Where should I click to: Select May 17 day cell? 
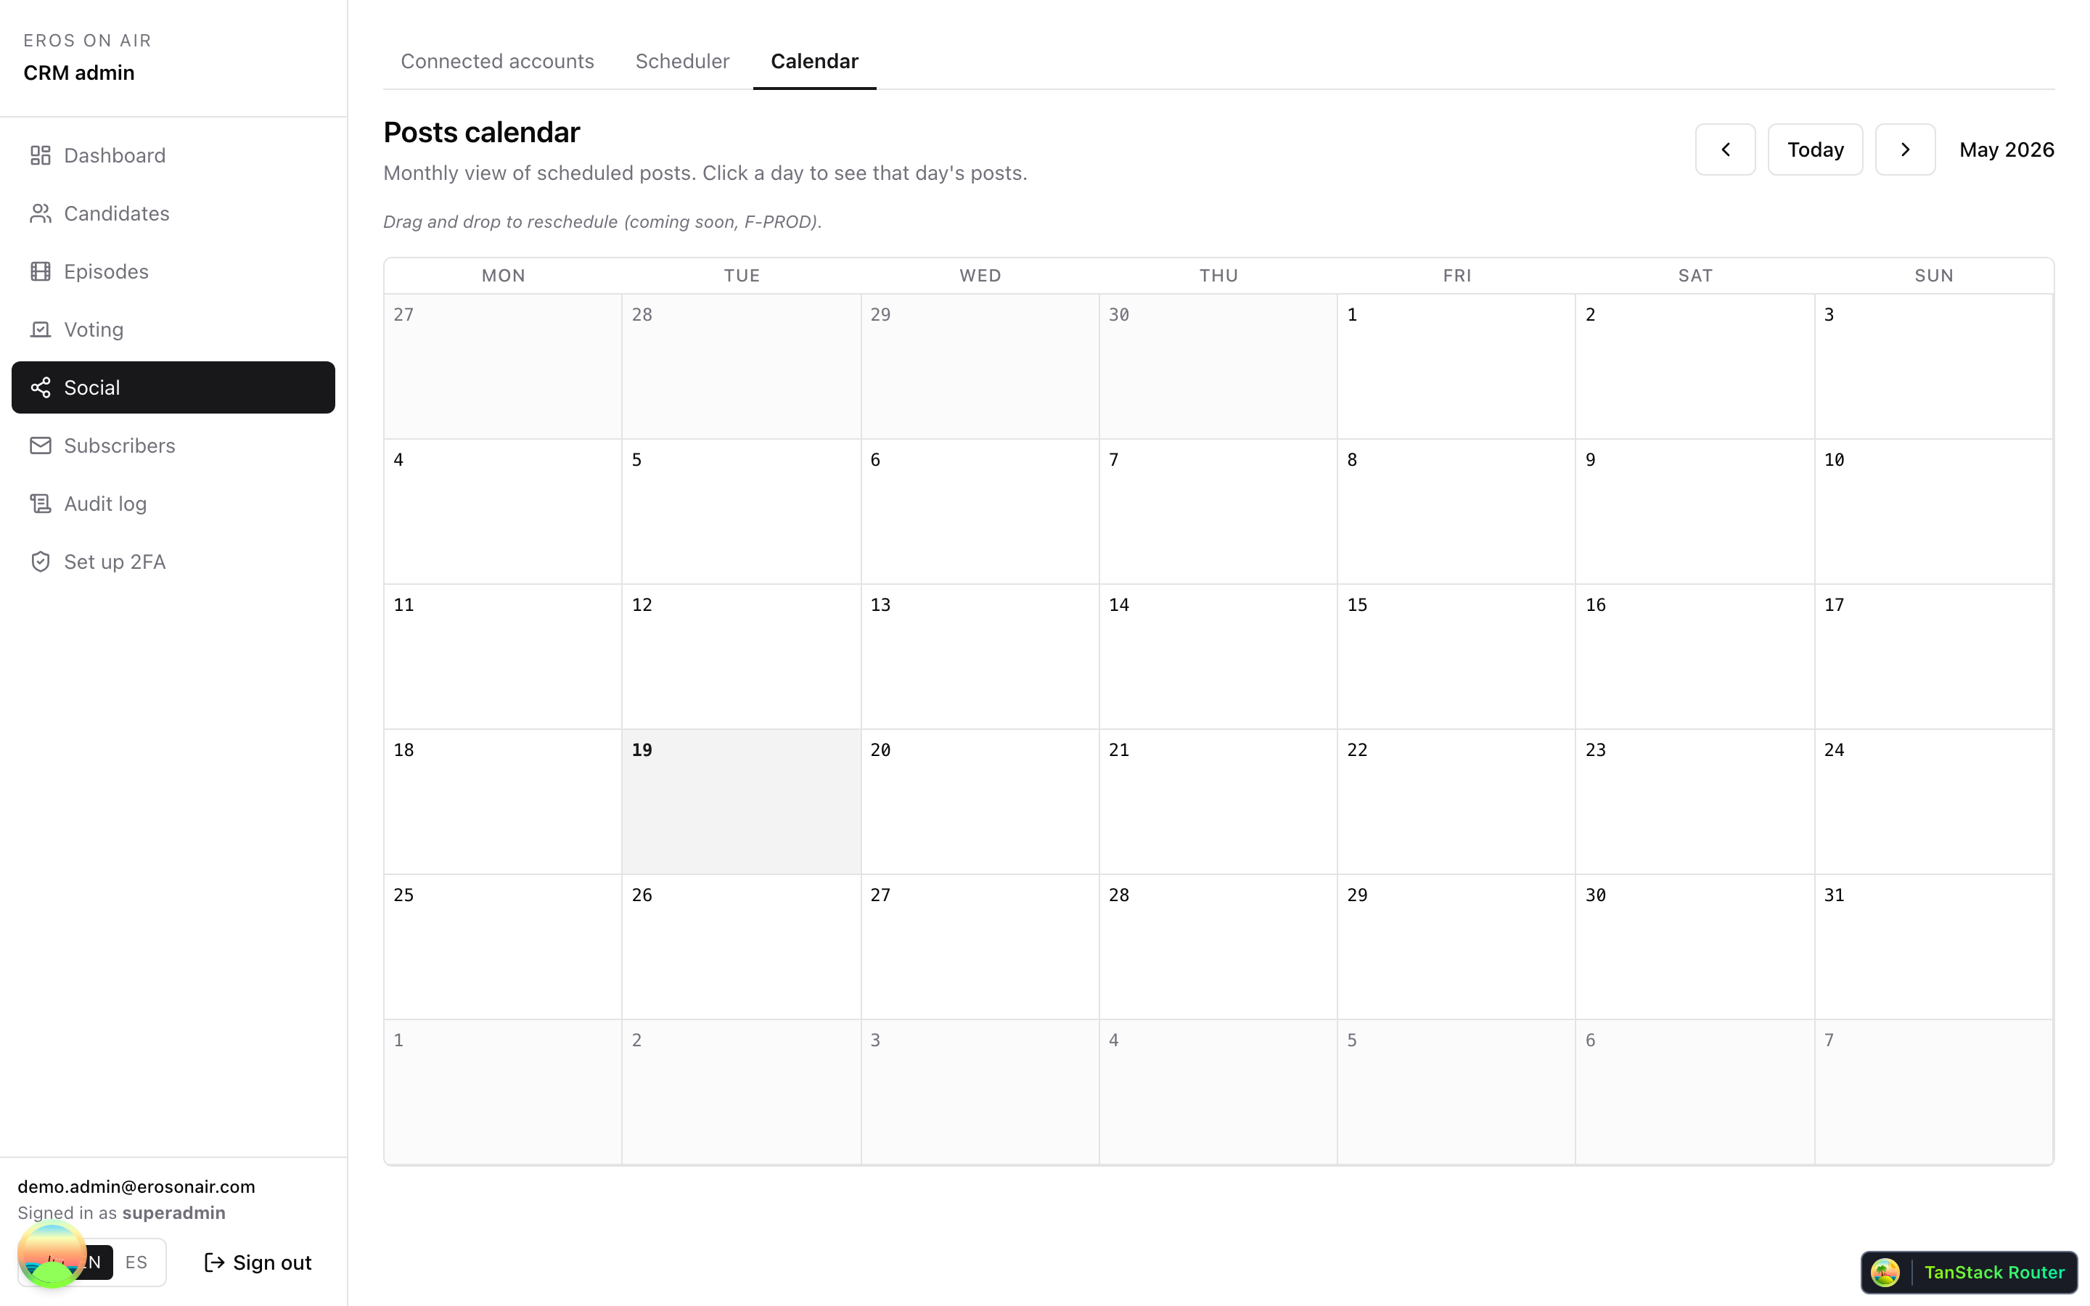tap(1933, 657)
